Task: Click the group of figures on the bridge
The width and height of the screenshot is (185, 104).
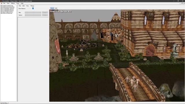Action: pos(133,83)
